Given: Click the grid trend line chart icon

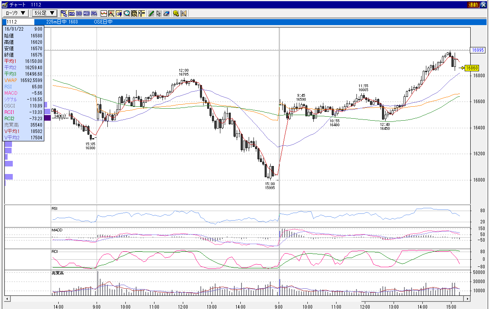Looking at the screenshot, I should [111, 13].
